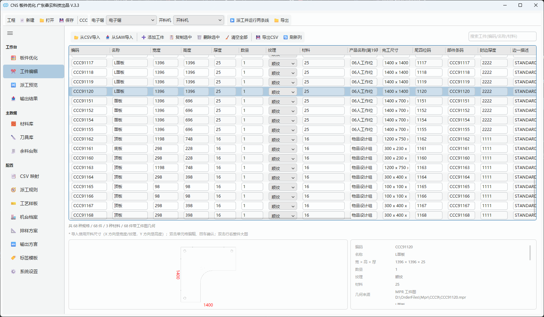Open 板件优化 in the sidebar
This screenshot has width=544, height=317.
pos(34,58)
